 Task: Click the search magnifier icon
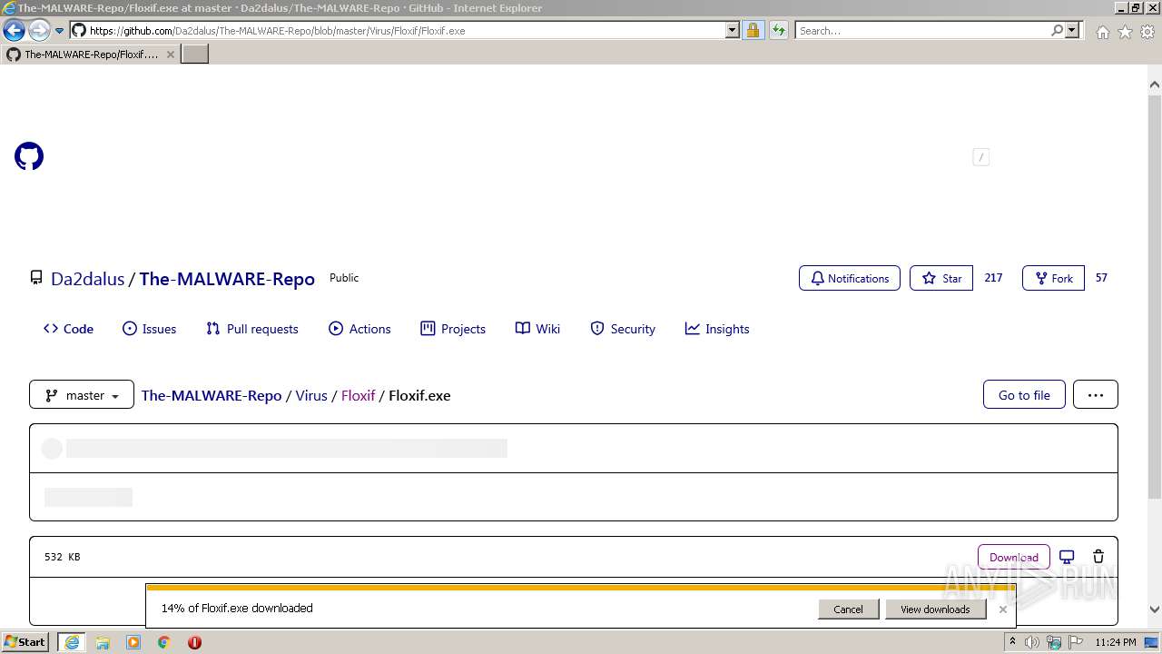click(1057, 30)
